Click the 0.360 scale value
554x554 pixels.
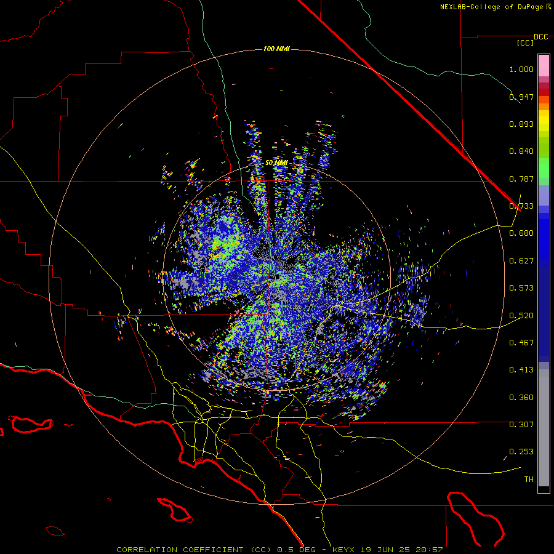521,398
